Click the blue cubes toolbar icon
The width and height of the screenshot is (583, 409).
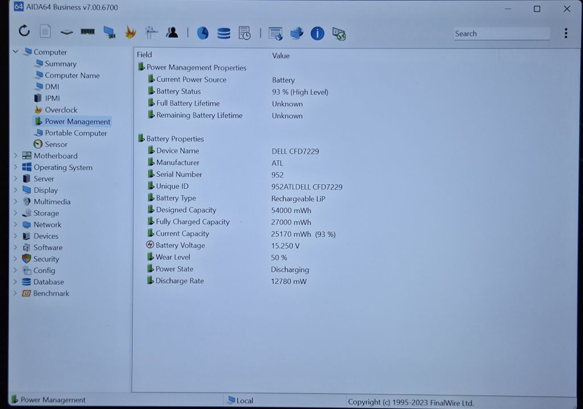point(296,34)
